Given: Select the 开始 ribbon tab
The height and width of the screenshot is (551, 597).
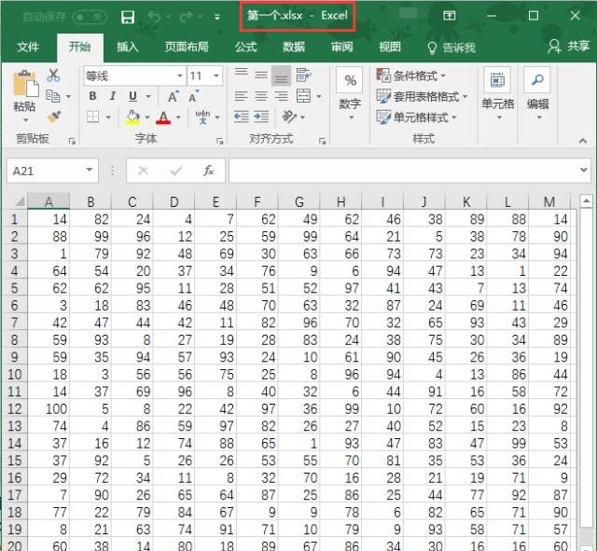Looking at the screenshot, I should [x=79, y=47].
